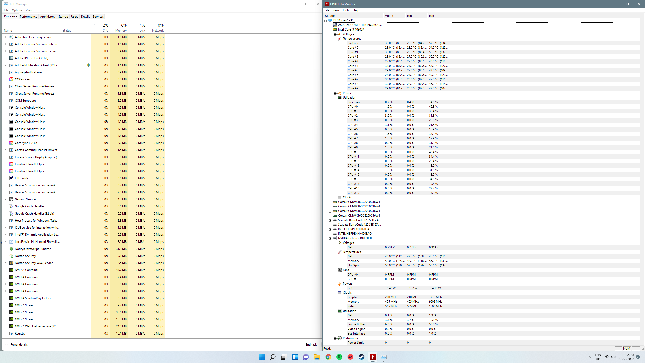Sort processes by CPU column
The height and width of the screenshot is (363, 645).
pos(101,28)
